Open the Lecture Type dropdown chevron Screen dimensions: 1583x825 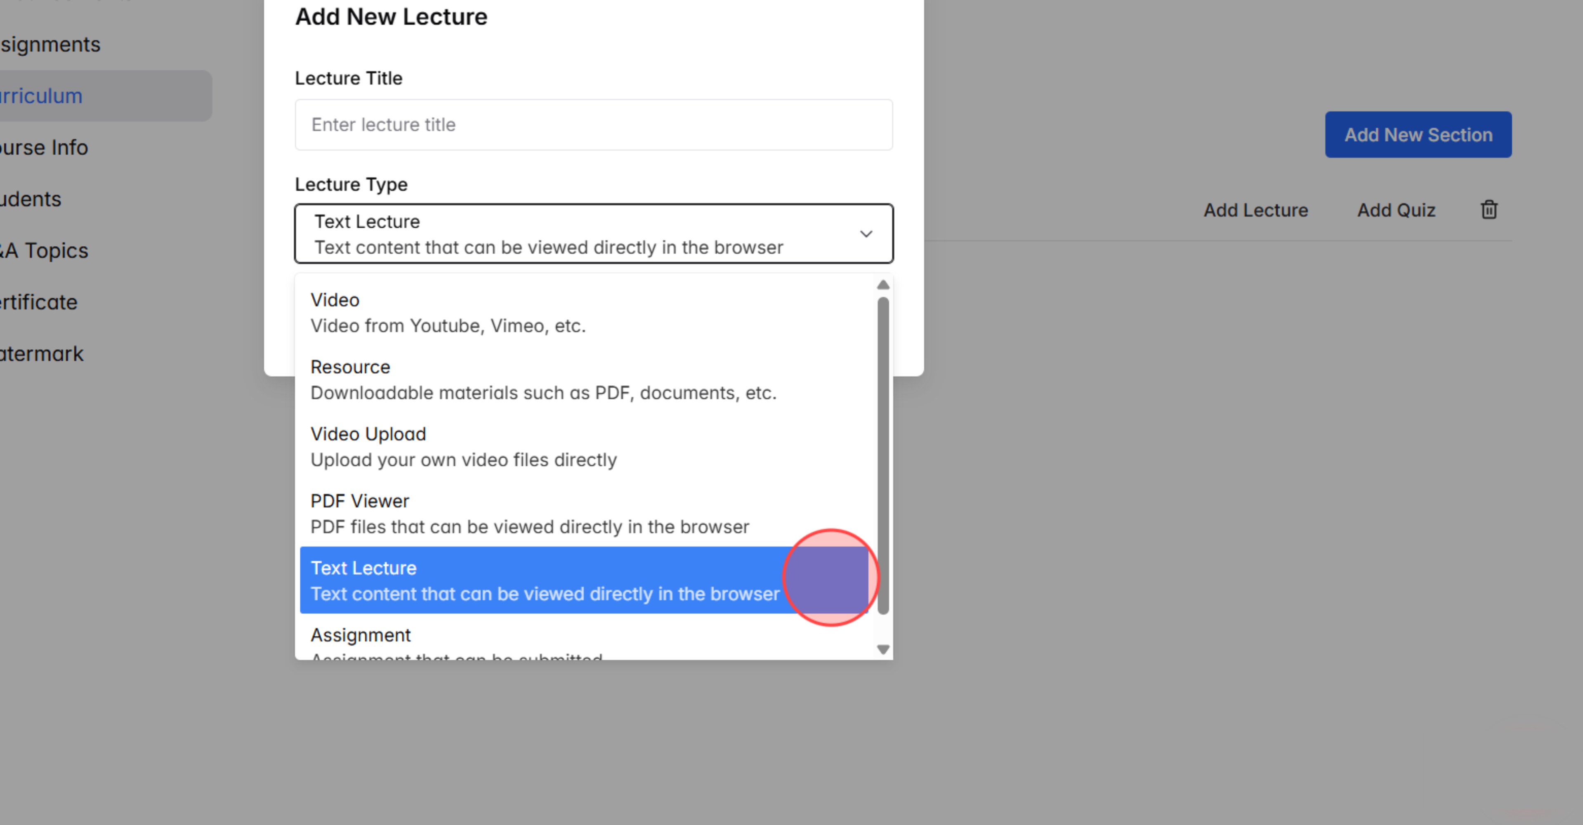coord(866,233)
